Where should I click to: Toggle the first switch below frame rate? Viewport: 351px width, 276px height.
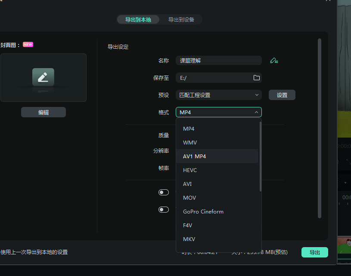pos(164,192)
